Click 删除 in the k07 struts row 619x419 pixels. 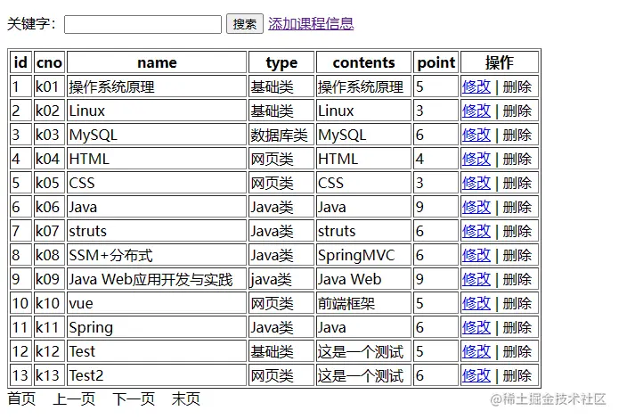(x=517, y=231)
